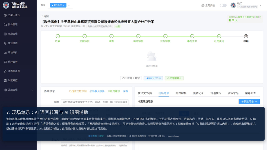The width and height of the screenshot is (267, 150).
Task: Select the 现场笔录 tab
Action: pyautogui.click(x=164, y=93)
